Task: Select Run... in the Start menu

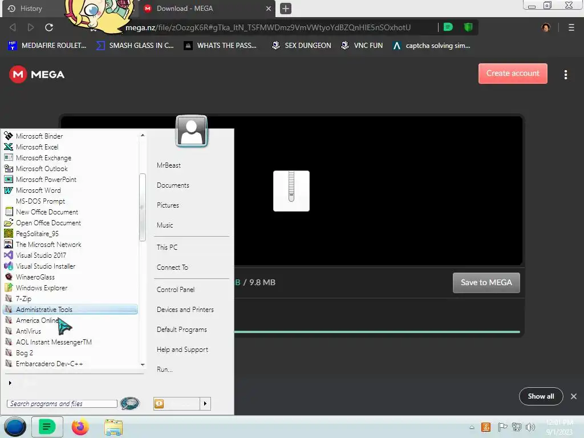Action: click(x=164, y=370)
